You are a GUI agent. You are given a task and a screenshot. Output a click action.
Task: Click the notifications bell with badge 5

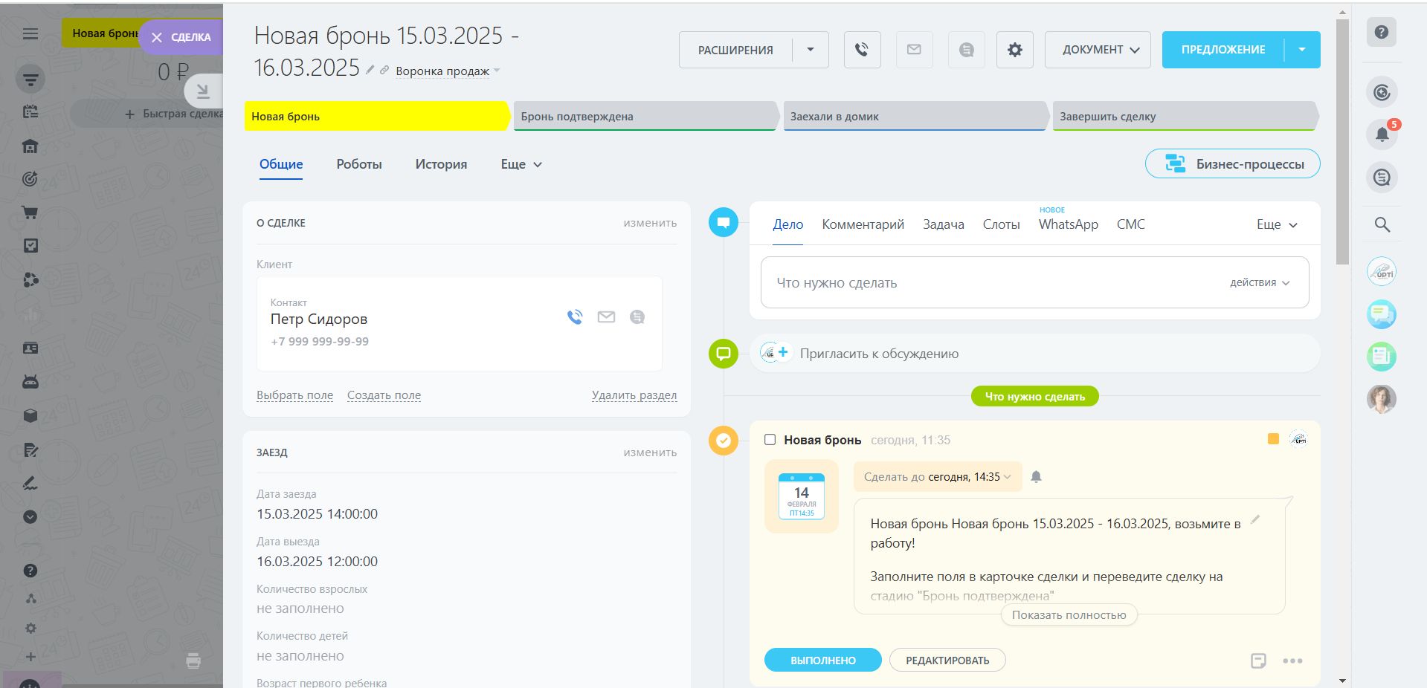[1382, 134]
